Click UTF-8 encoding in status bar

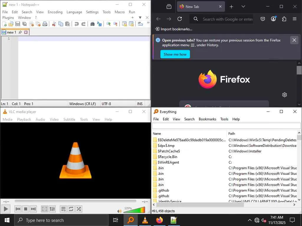pos(106,104)
